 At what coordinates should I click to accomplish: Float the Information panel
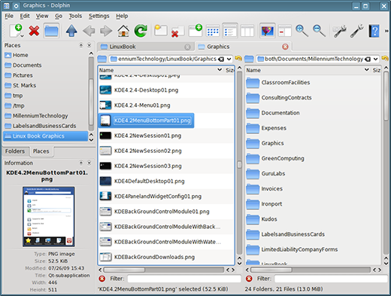coord(81,163)
